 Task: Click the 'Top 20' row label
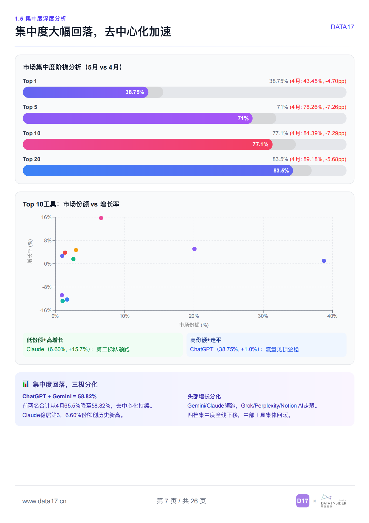(x=32, y=159)
